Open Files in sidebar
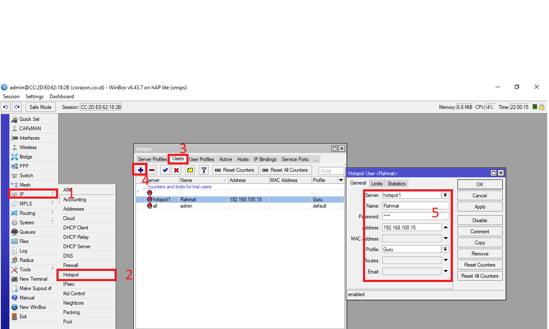549x329 pixels. pyautogui.click(x=34, y=241)
